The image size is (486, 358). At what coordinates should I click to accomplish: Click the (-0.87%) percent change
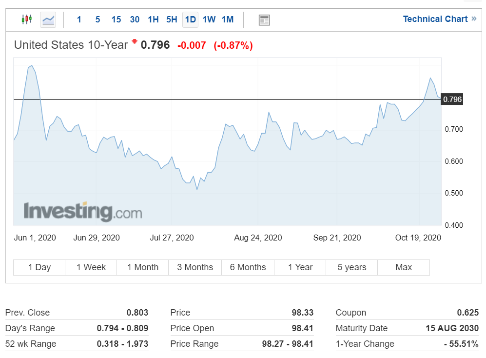coord(233,45)
